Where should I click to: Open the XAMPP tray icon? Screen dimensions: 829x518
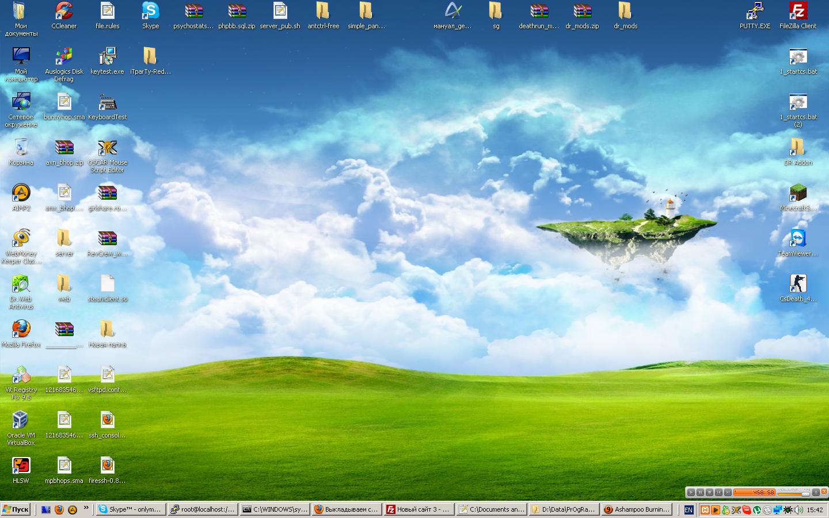click(x=705, y=510)
